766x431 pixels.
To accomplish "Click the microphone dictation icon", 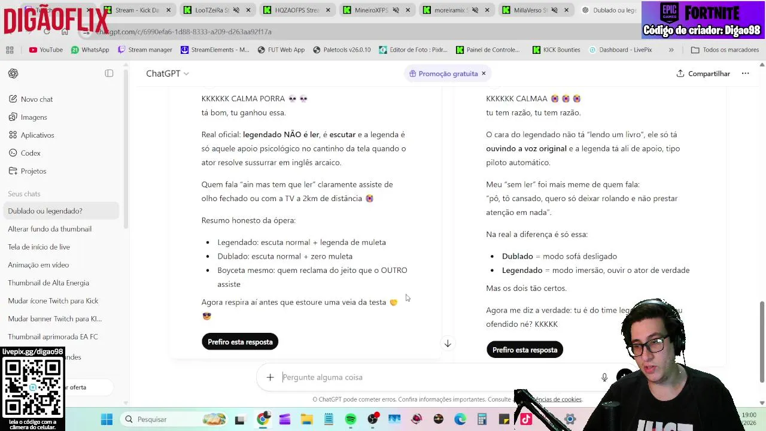I will click(x=604, y=377).
